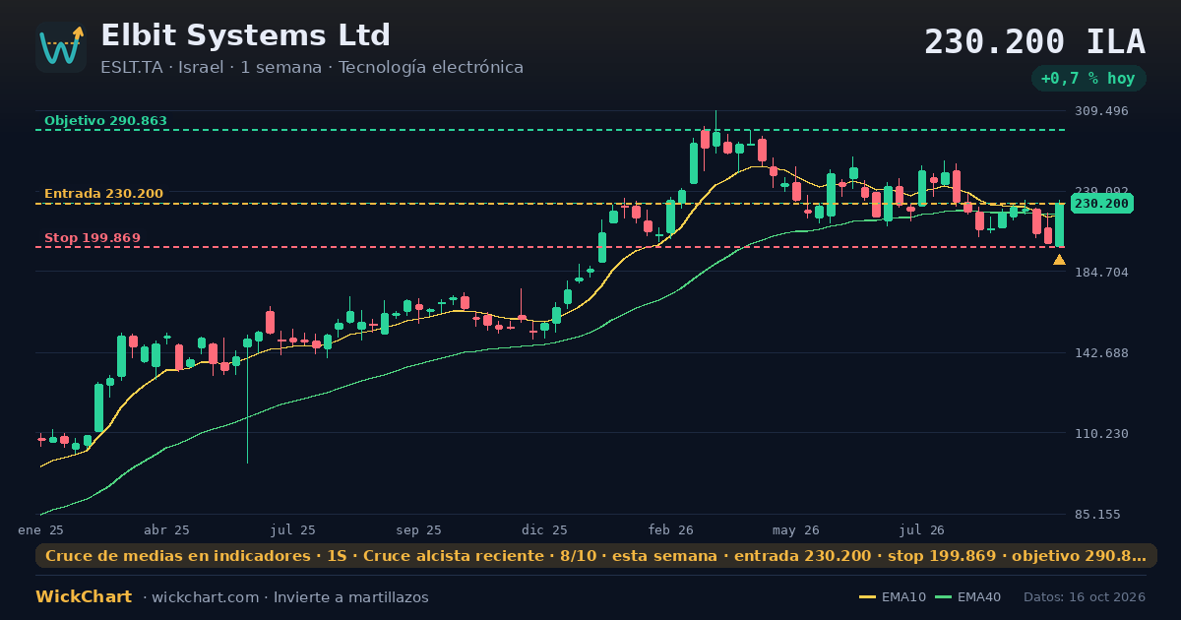The height and width of the screenshot is (620, 1181).
Task: Click the 184.704 axis value
Action: coord(1102,273)
